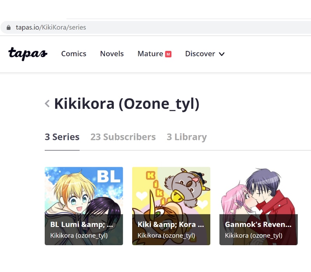Click the lock icon in address bar
311x272 pixels.
pyautogui.click(x=9, y=27)
